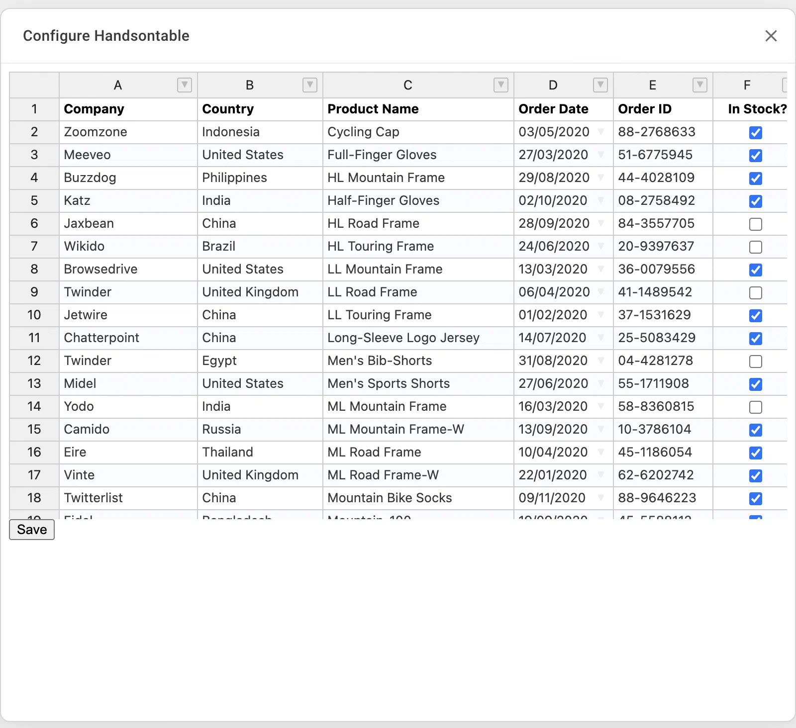Select the Philippines country cell
The image size is (796, 728).
[x=260, y=178]
